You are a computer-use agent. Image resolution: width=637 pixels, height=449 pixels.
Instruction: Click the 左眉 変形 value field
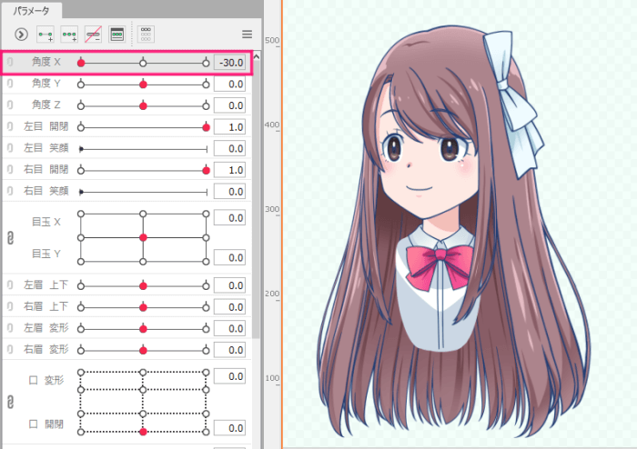tap(230, 329)
